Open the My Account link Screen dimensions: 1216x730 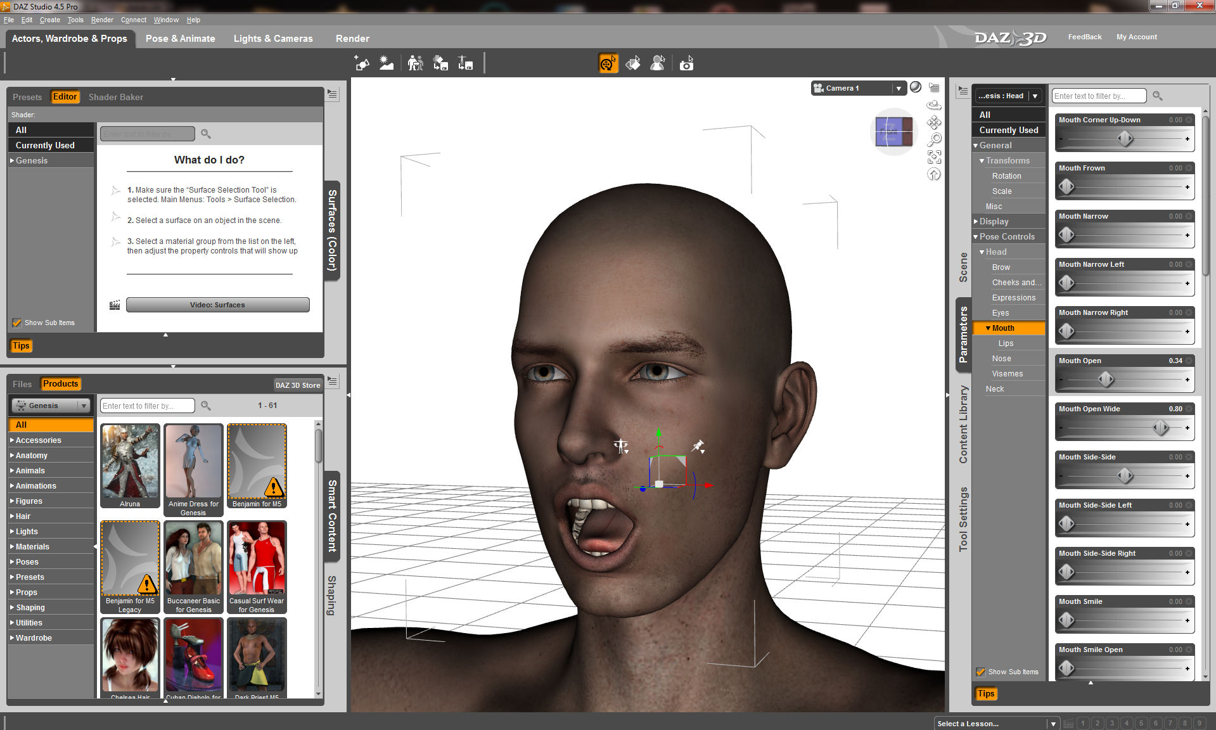click(1137, 37)
